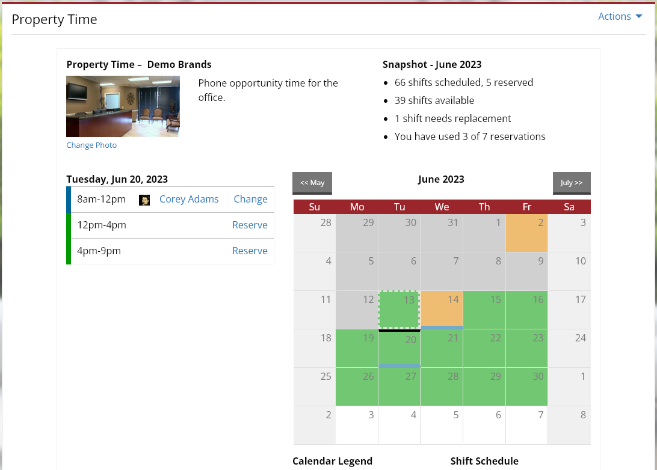Click the office photo thumbnail
Image resolution: width=657 pixels, height=470 pixels.
pos(123,105)
